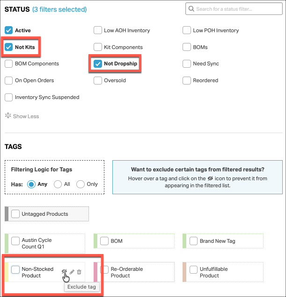Select the All tag logic radio
The height and width of the screenshot is (297, 286).
pyautogui.click(x=58, y=184)
